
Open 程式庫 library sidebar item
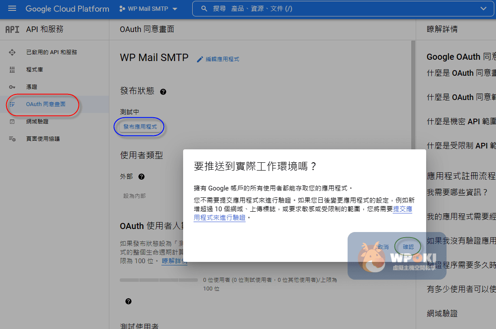[x=54, y=70]
